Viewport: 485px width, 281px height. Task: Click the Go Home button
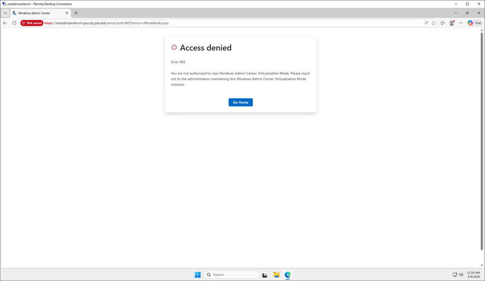[x=240, y=102]
